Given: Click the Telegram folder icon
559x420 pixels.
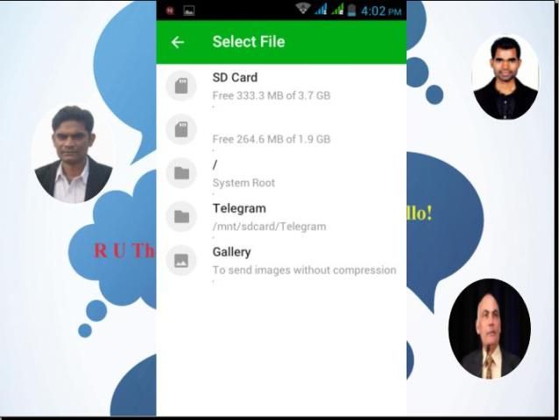Looking at the screenshot, I should [x=181, y=217].
